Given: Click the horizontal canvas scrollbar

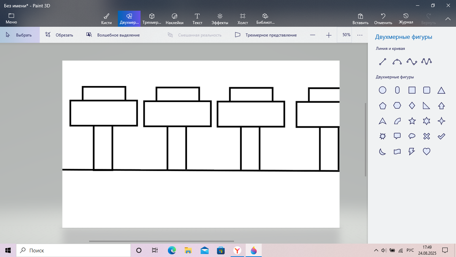Looking at the screenshot, I should point(161,241).
